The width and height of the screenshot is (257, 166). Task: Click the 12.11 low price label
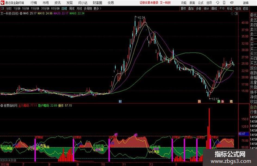[x=215, y=99]
